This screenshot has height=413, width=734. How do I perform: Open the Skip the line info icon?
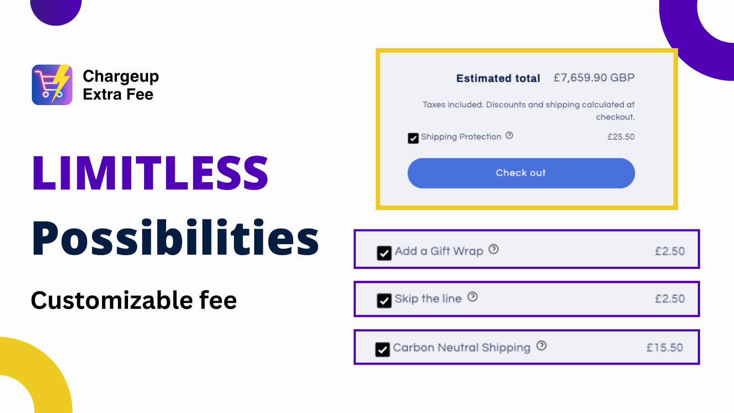tap(472, 296)
